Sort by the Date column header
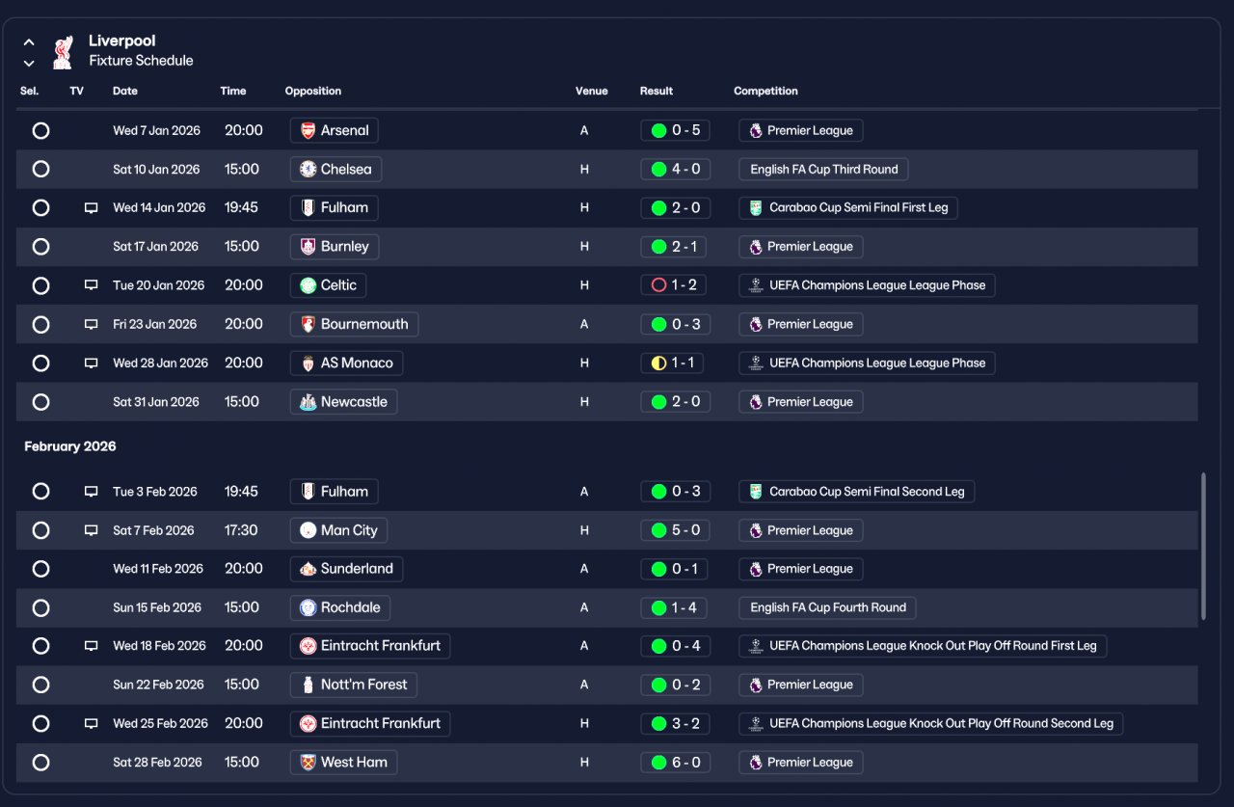This screenshot has width=1234, height=807. pos(125,92)
